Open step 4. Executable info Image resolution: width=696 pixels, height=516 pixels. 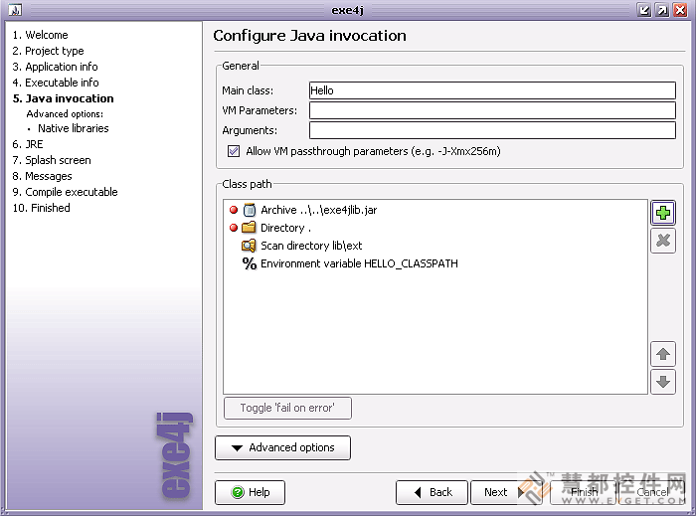pos(56,83)
